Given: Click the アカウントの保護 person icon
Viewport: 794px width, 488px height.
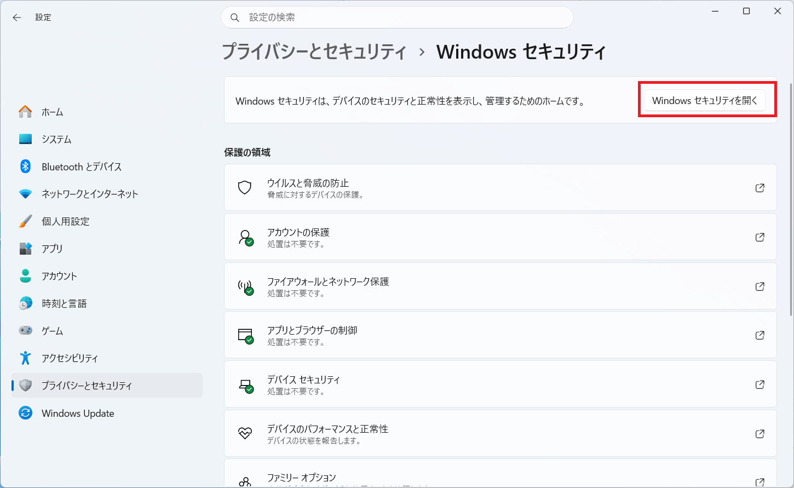Looking at the screenshot, I should coord(245,237).
